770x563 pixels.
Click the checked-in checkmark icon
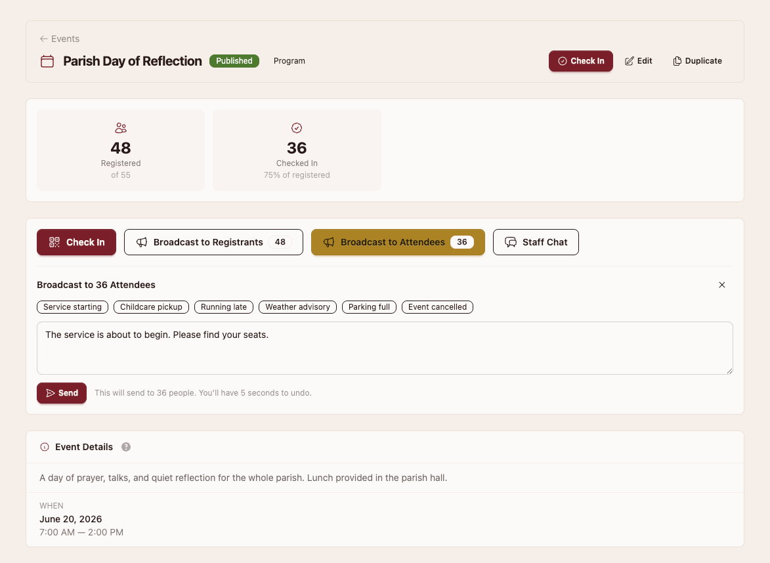coord(297,128)
